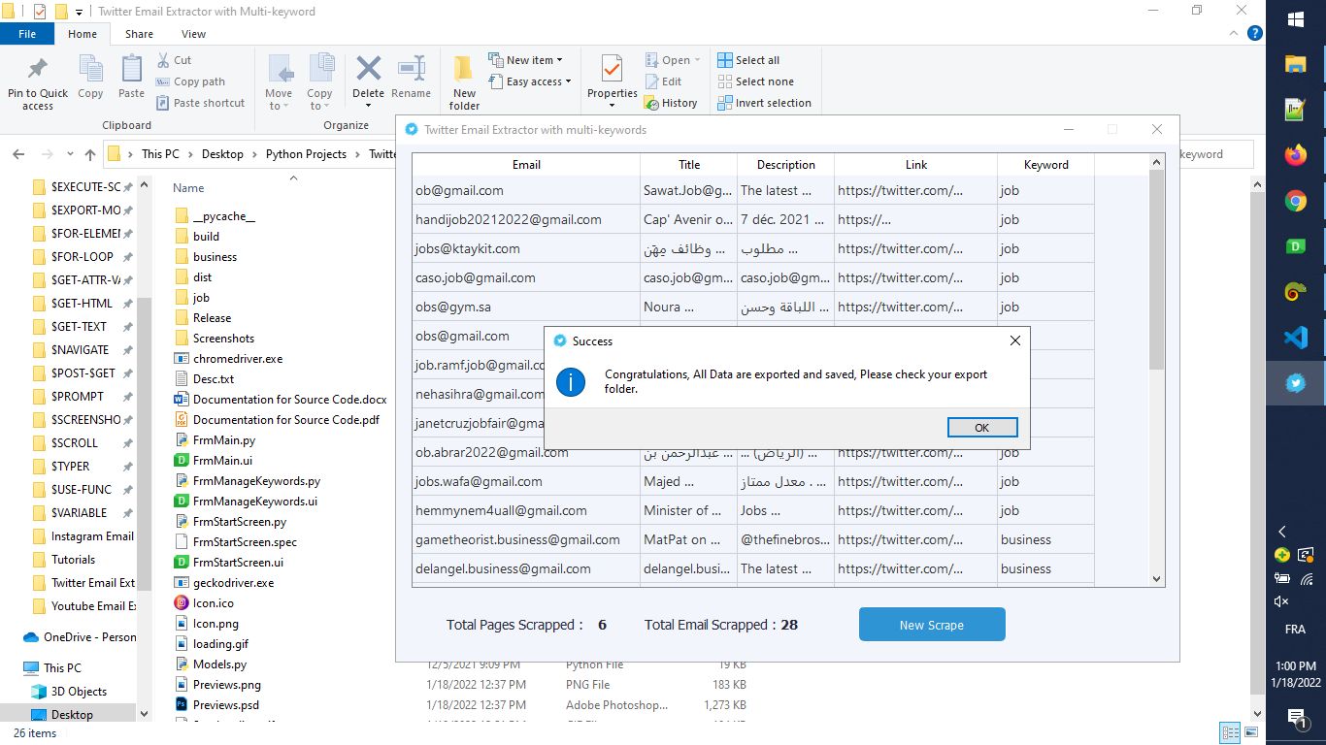The image size is (1326, 745).
Task: Switch to the Home ribbon tab
Action: tap(83, 34)
